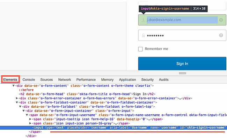Viewport: 227px width, 138px height.
Task: Select the h2 Sign In element row
Action: [x=87, y=94]
